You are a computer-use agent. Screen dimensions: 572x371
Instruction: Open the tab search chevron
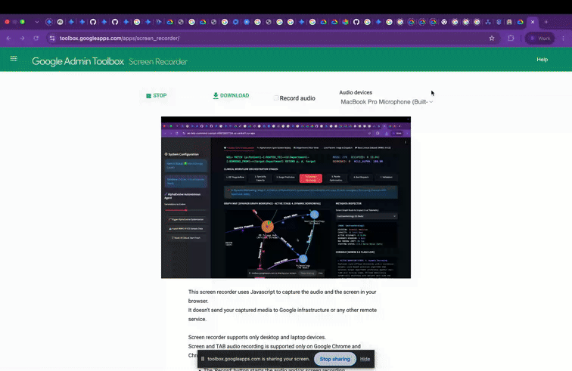click(x=37, y=22)
